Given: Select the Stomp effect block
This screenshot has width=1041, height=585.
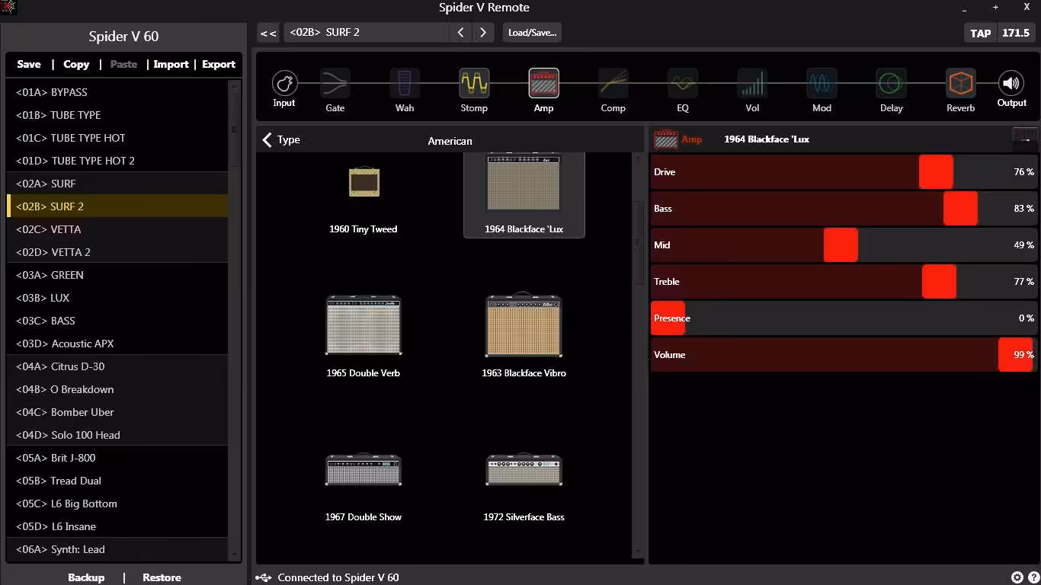Looking at the screenshot, I should coord(474,83).
